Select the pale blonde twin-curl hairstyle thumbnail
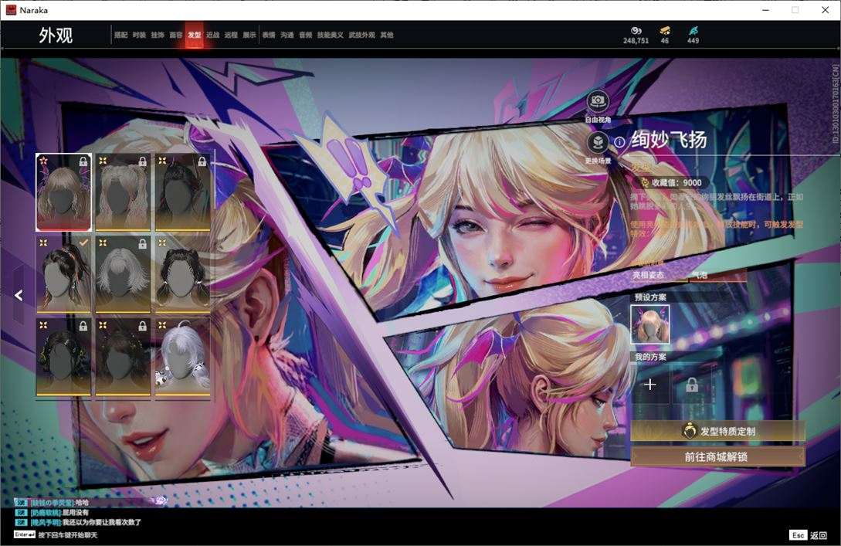The height and width of the screenshot is (546, 841). click(x=123, y=192)
